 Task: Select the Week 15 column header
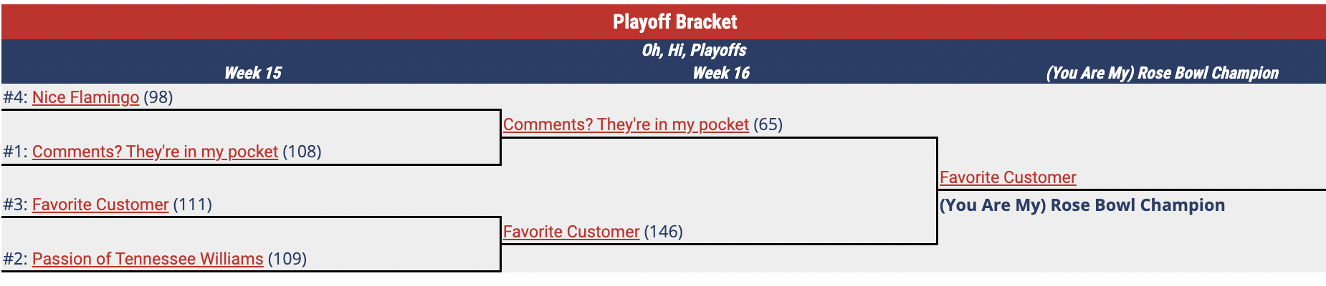[x=252, y=73]
